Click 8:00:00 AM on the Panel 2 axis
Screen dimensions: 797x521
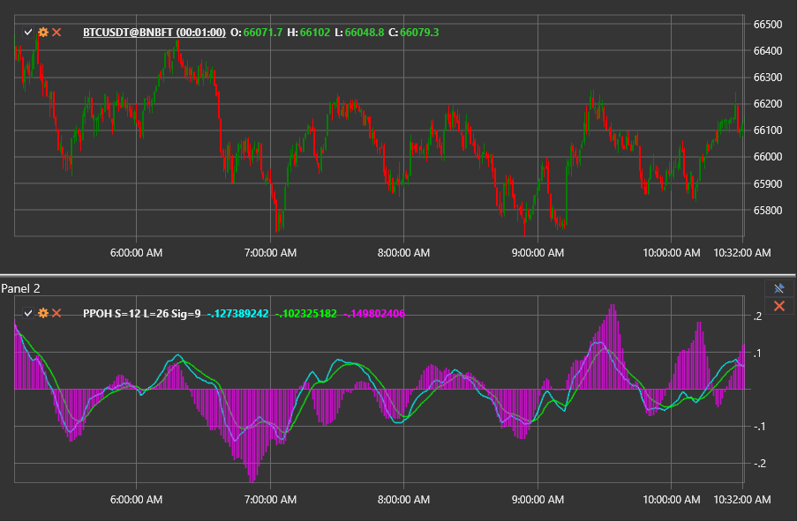(x=403, y=499)
